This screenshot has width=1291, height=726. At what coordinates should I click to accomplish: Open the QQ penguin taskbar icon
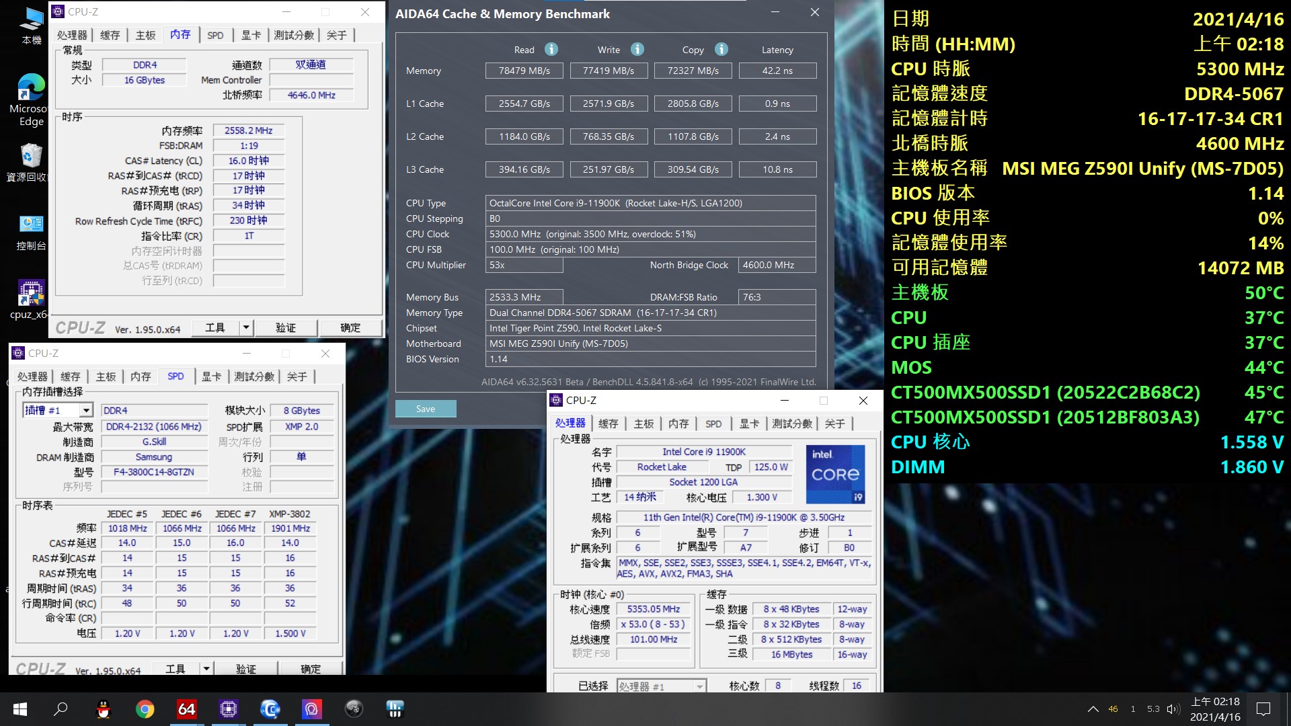click(103, 709)
